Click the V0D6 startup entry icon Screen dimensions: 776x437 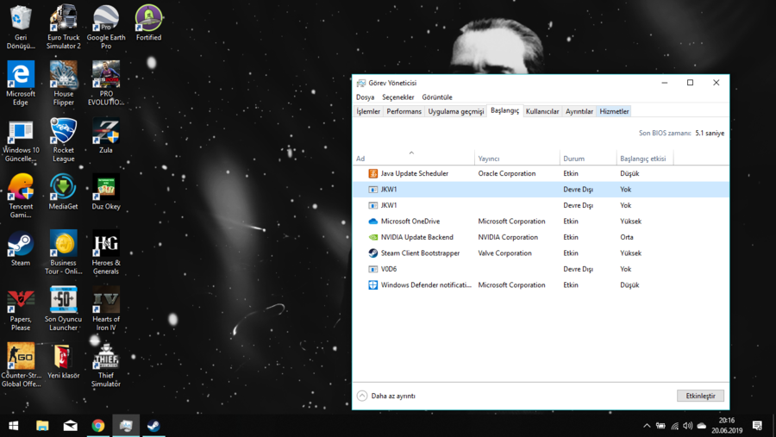pyautogui.click(x=372, y=269)
